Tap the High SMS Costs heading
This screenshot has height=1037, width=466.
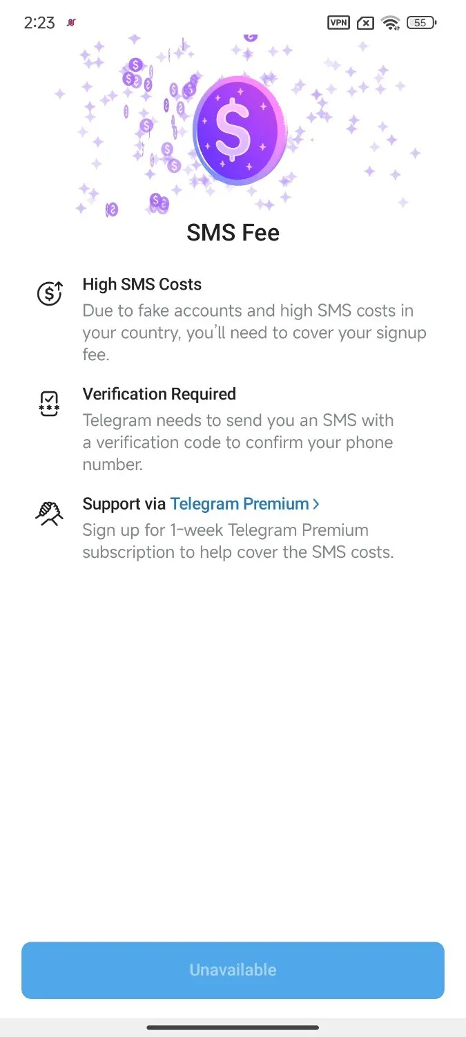click(x=142, y=284)
